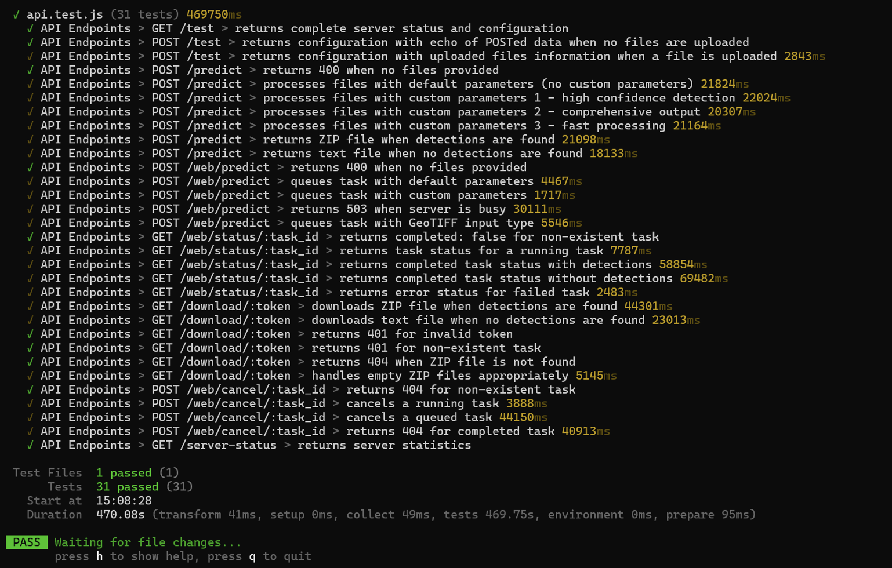Click the '1 passed' test files summary
Image resolution: width=892 pixels, height=568 pixels.
[x=124, y=473]
